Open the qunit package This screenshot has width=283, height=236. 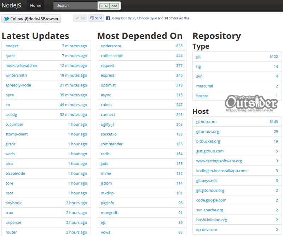[x=10, y=56]
